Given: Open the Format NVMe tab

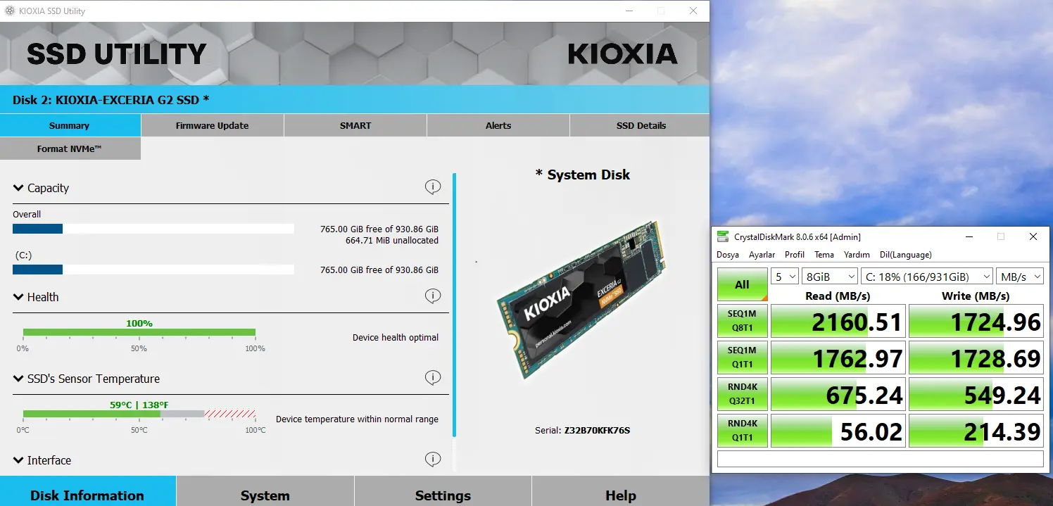Looking at the screenshot, I should point(70,148).
